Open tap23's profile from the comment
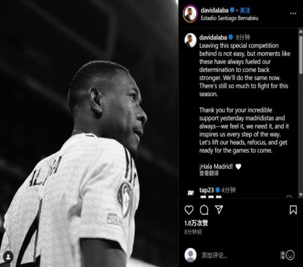This screenshot has height=267, width=303. point(207,190)
